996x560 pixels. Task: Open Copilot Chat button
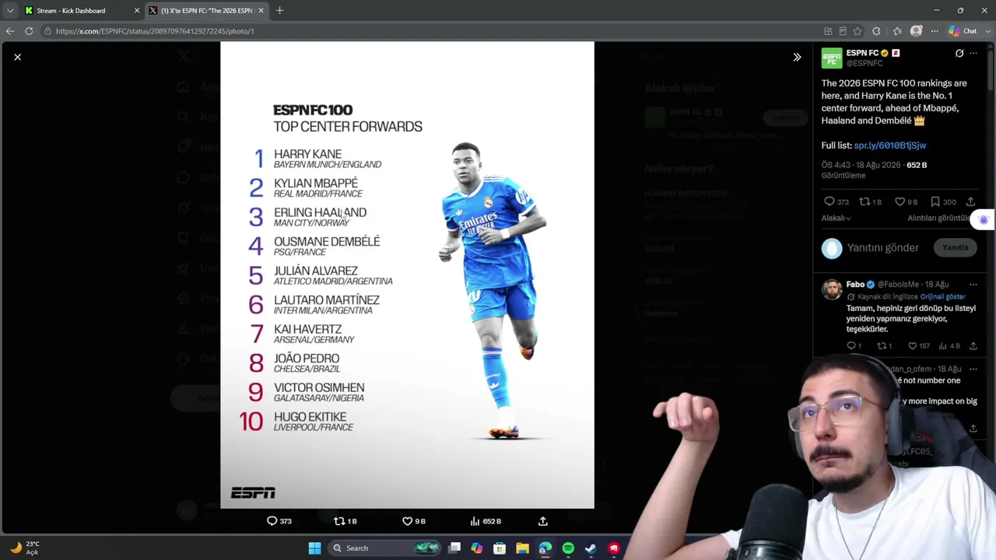coord(963,31)
